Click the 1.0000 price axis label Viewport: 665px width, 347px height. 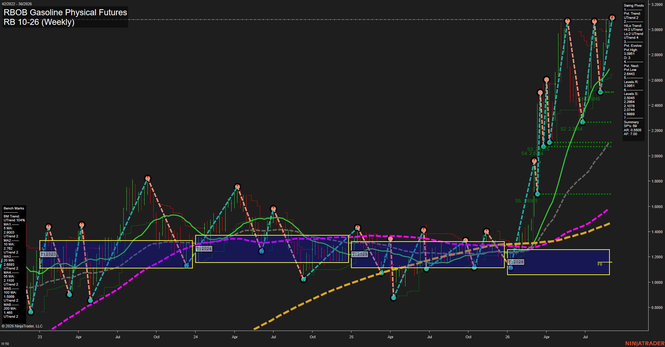coord(657,282)
